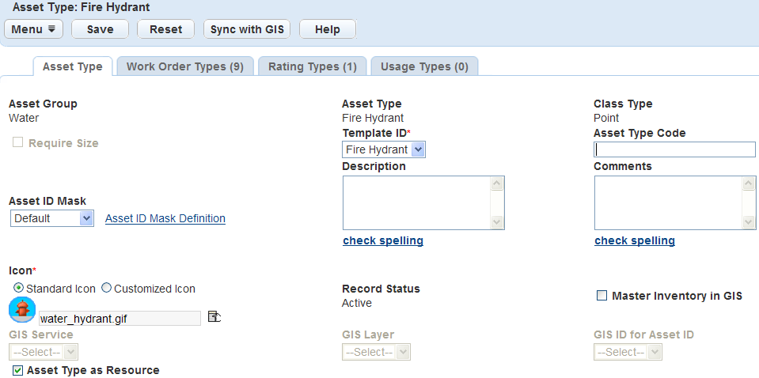Click the Save button

[100, 29]
